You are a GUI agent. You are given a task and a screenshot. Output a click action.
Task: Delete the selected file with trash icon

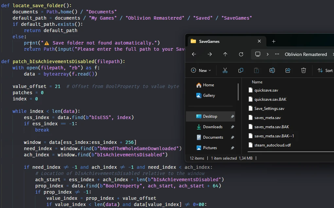[x=304, y=70]
